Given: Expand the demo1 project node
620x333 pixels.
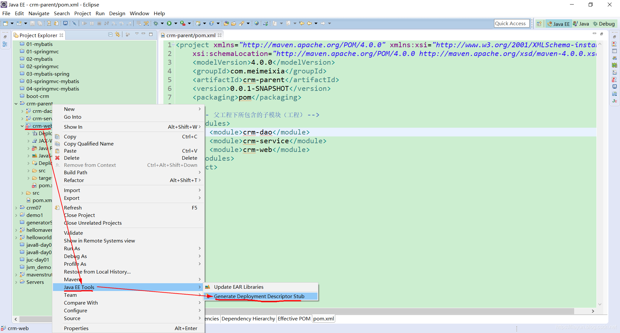Looking at the screenshot, I should 16,215.
